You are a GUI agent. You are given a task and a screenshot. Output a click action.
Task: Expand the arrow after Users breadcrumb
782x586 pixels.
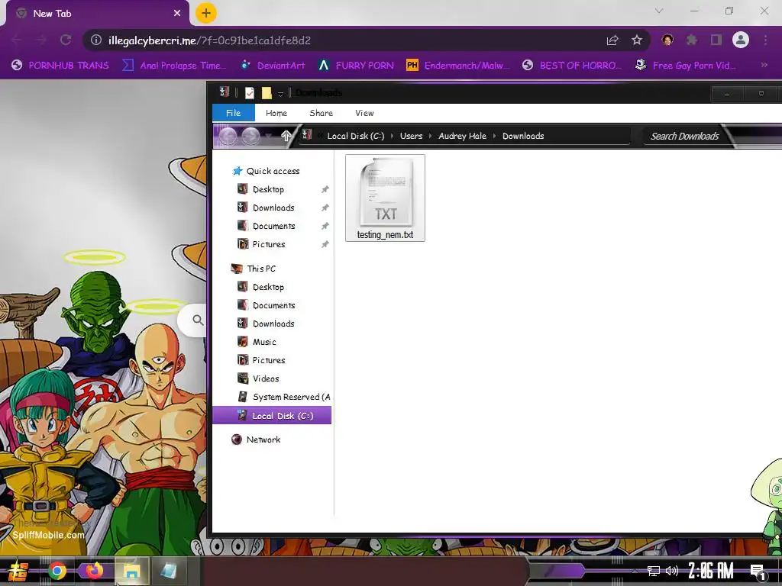(431, 136)
